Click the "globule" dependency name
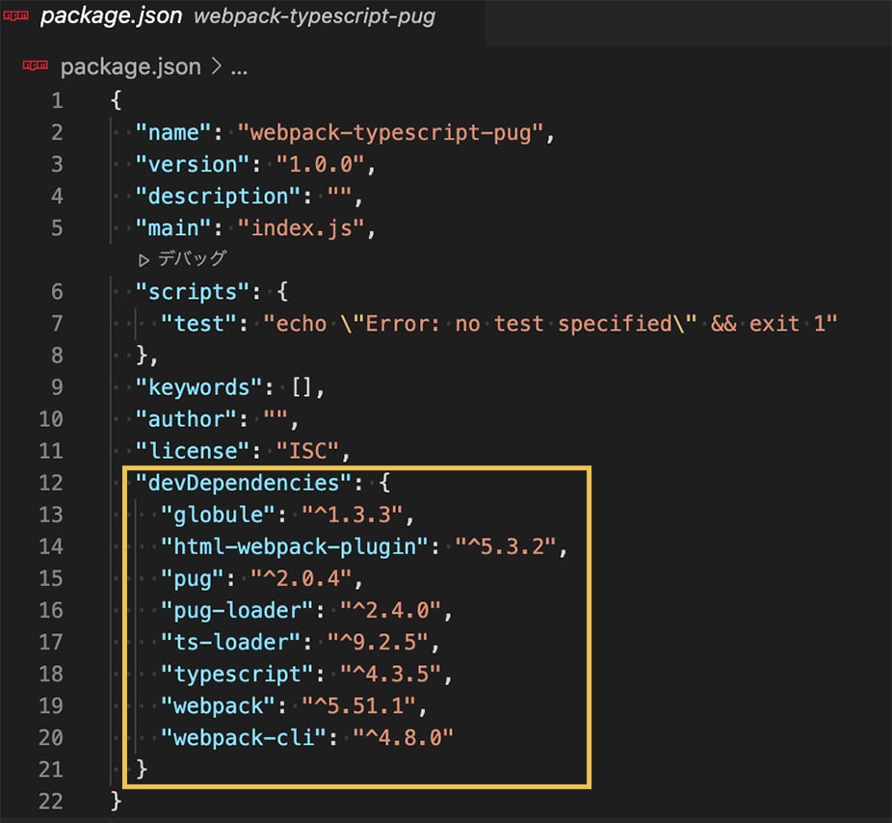Image resolution: width=892 pixels, height=823 pixels. [218, 515]
